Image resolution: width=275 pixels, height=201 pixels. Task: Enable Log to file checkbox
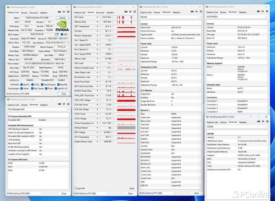(x=75, y=188)
